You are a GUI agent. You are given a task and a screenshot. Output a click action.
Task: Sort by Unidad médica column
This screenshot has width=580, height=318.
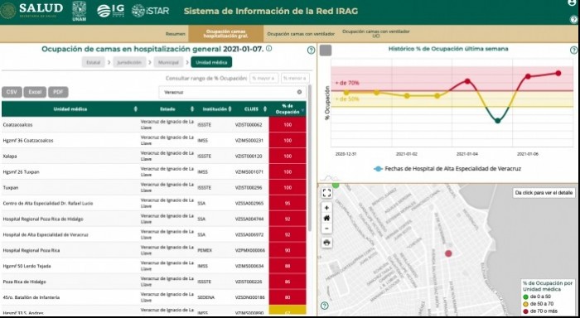point(70,109)
